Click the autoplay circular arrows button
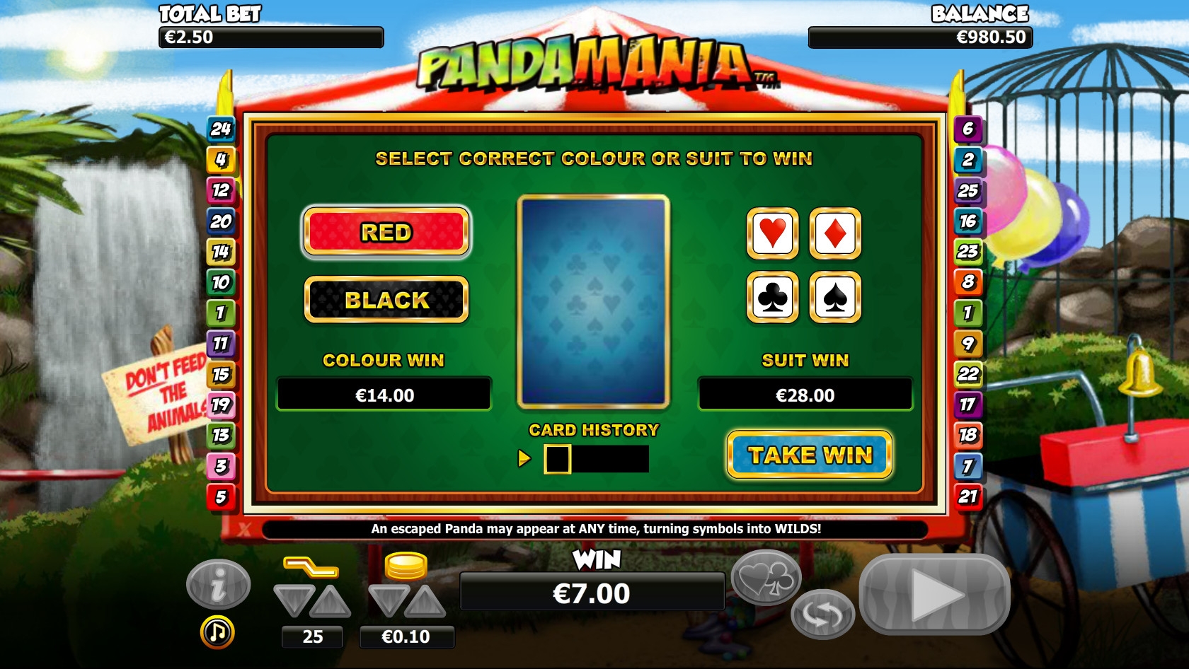 pyautogui.click(x=822, y=614)
